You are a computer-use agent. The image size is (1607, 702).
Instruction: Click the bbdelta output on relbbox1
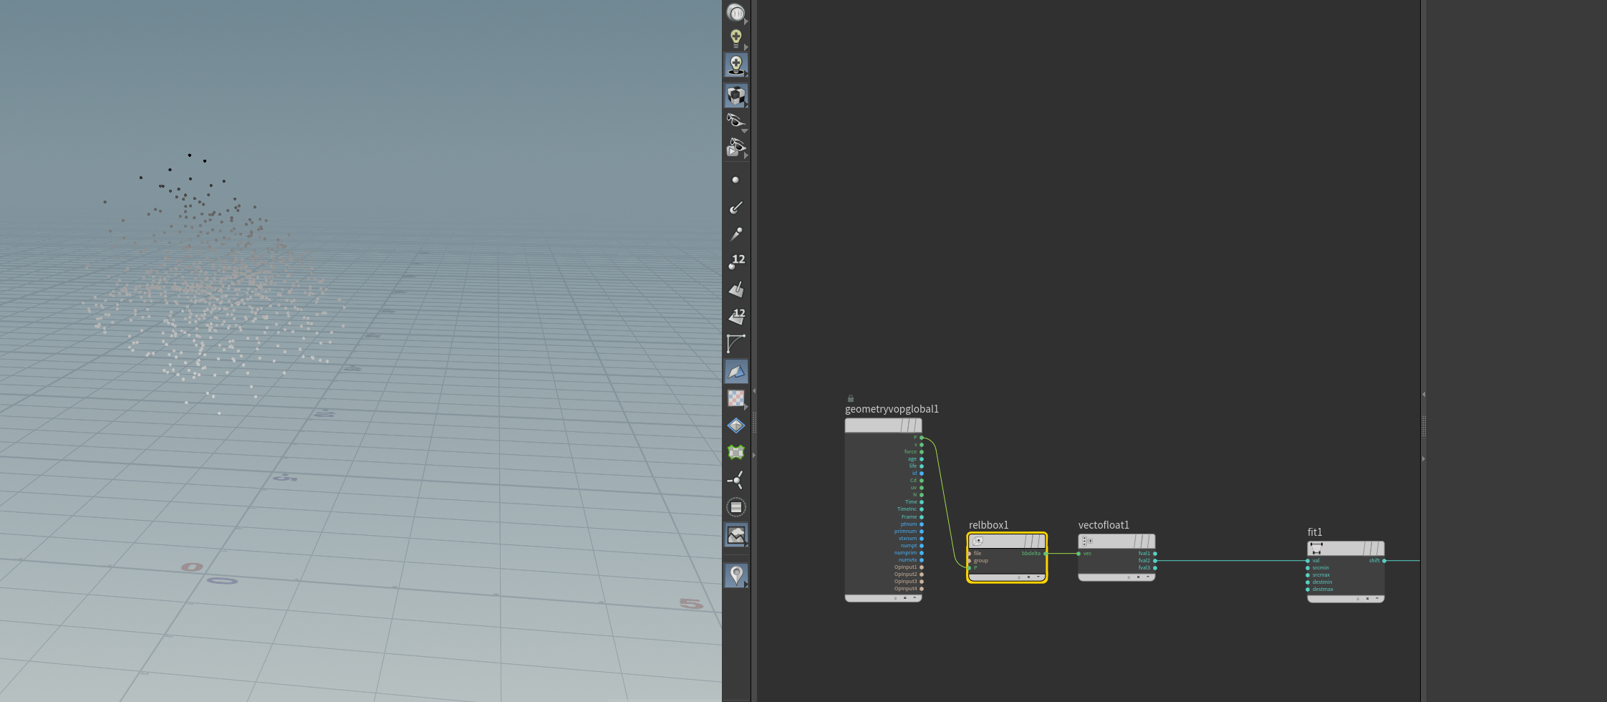1046,553
